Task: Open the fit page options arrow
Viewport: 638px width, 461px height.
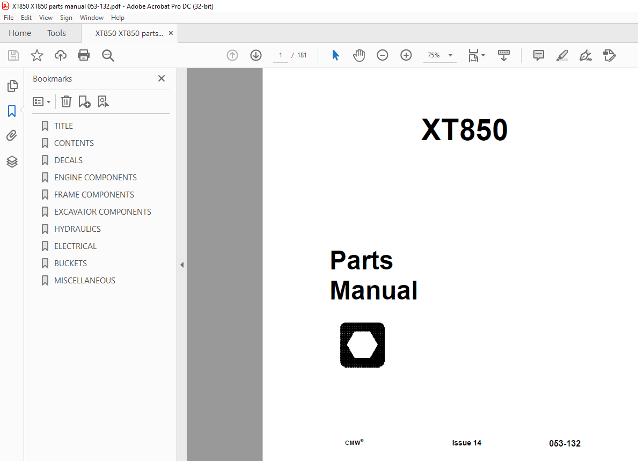Action: pyautogui.click(x=483, y=55)
